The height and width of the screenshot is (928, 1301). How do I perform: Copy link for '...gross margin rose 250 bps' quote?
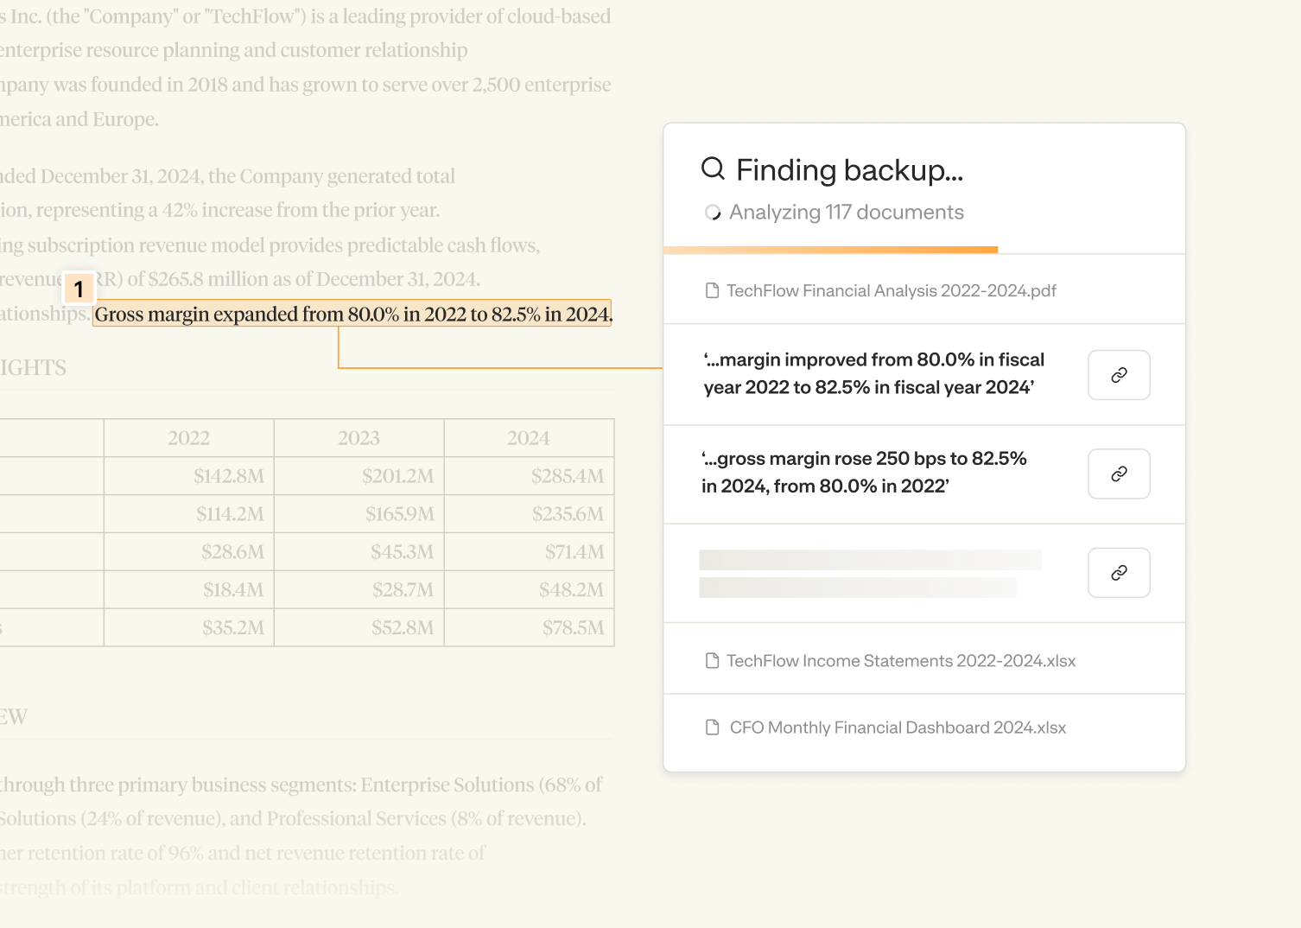pyautogui.click(x=1119, y=474)
